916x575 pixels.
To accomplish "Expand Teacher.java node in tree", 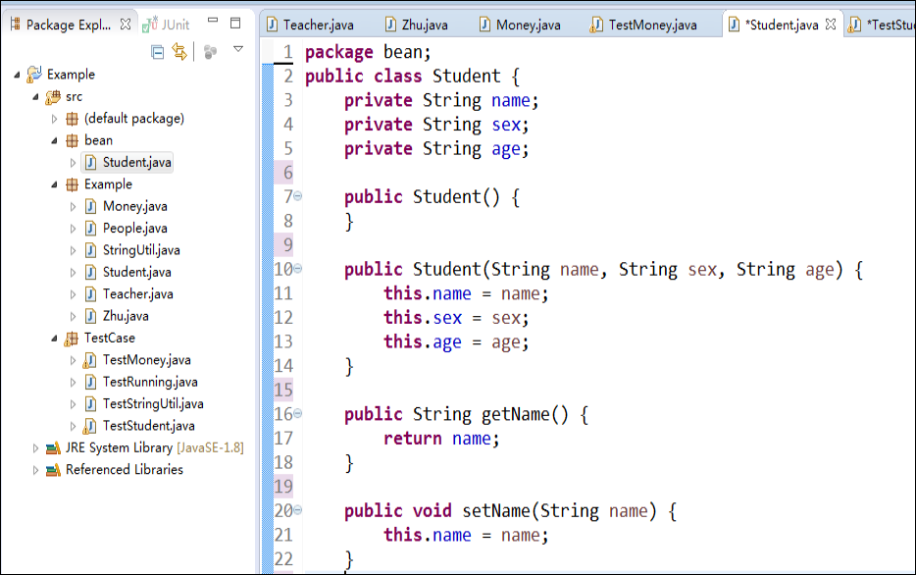I will point(73,294).
